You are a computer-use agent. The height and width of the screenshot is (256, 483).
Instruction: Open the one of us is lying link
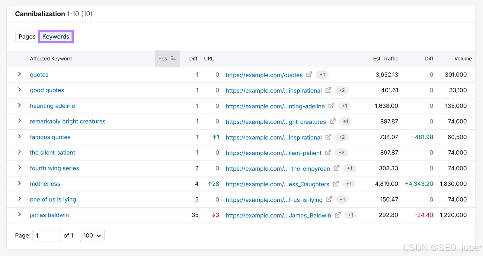click(x=53, y=199)
